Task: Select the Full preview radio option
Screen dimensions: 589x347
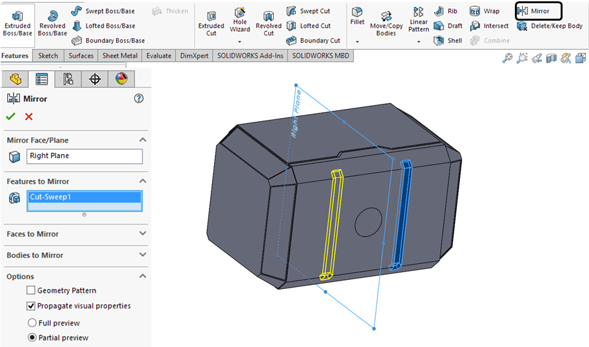Action: click(32, 322)
